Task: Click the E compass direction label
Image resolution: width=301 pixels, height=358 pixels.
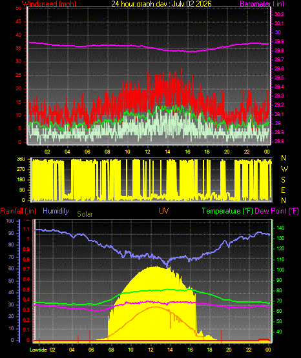Action: click(283, 190)
